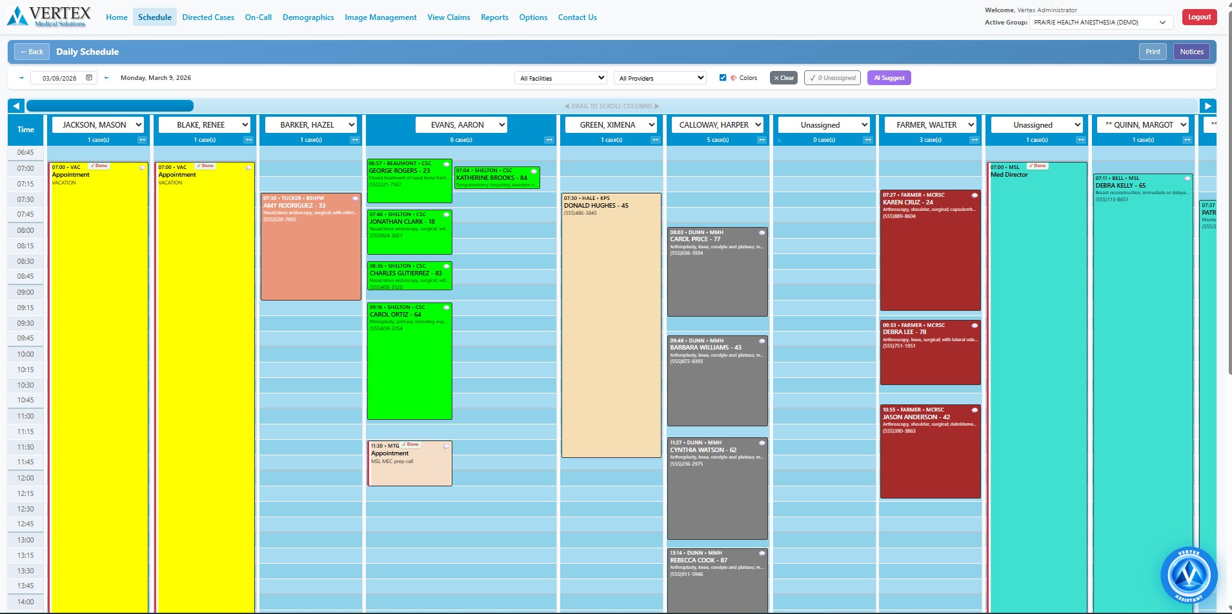Open the calendar date picker icon

88,77
